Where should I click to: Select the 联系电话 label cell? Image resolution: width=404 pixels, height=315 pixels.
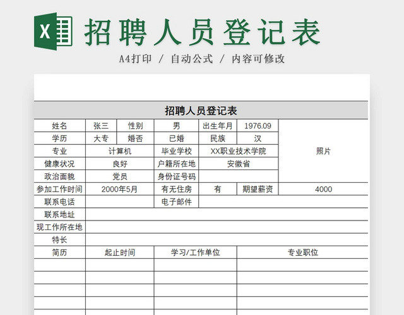pos(59,202)
